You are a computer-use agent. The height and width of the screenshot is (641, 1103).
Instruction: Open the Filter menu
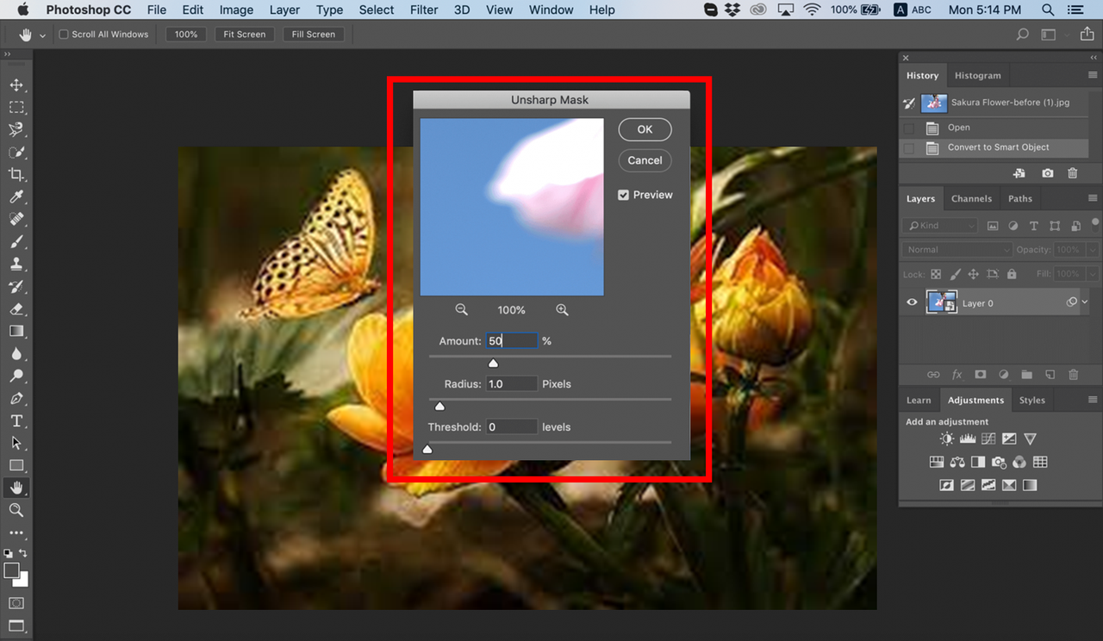tap(424, 9)
